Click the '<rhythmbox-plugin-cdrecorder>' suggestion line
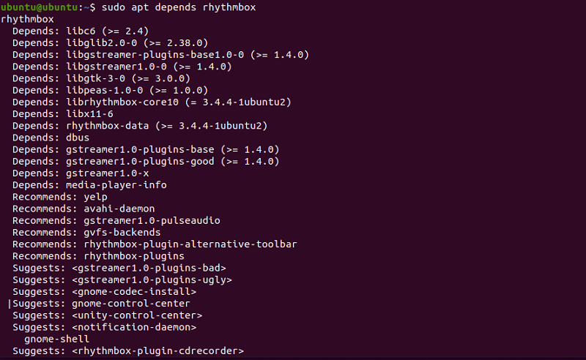This screenshot has width=586, height=360. pyautogui.click(x=158, y=351)
